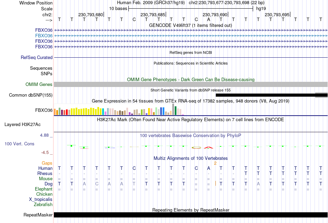Click the light-blue FBXO36 transcript arrow line
Viewport: 328px width, 223px height.
click(x=191, y=36)
